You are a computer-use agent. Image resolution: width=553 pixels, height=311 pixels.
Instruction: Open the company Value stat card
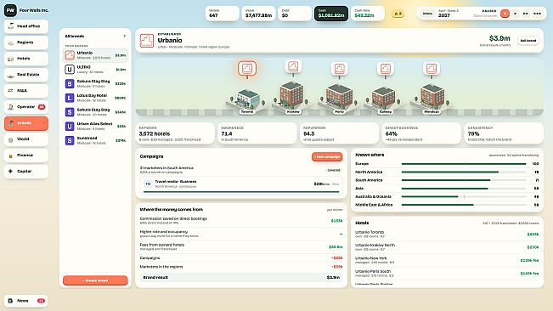coord(258,14)
